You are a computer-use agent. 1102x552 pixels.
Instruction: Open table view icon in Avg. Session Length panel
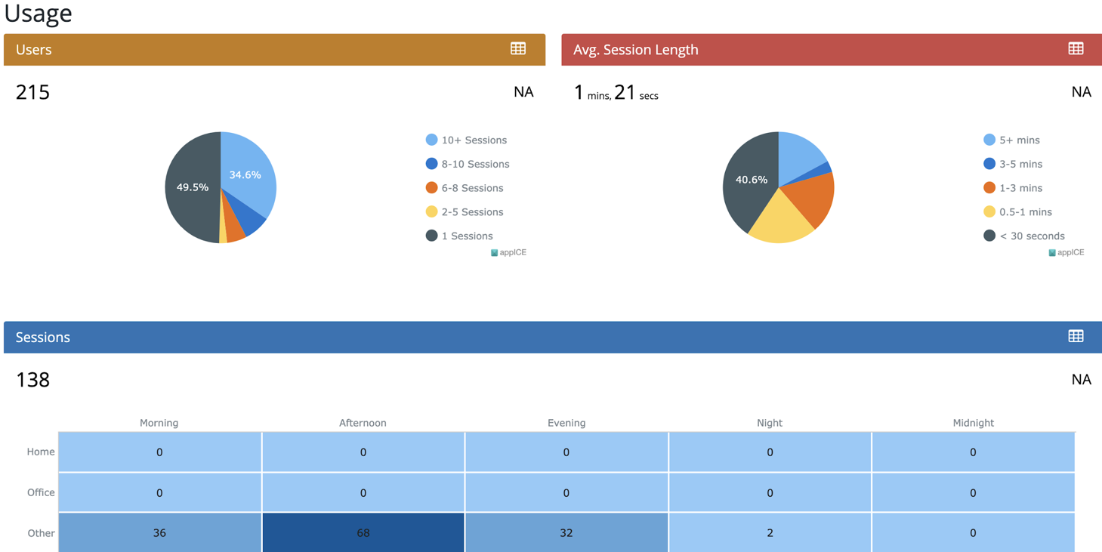[x=1076, y=49]
